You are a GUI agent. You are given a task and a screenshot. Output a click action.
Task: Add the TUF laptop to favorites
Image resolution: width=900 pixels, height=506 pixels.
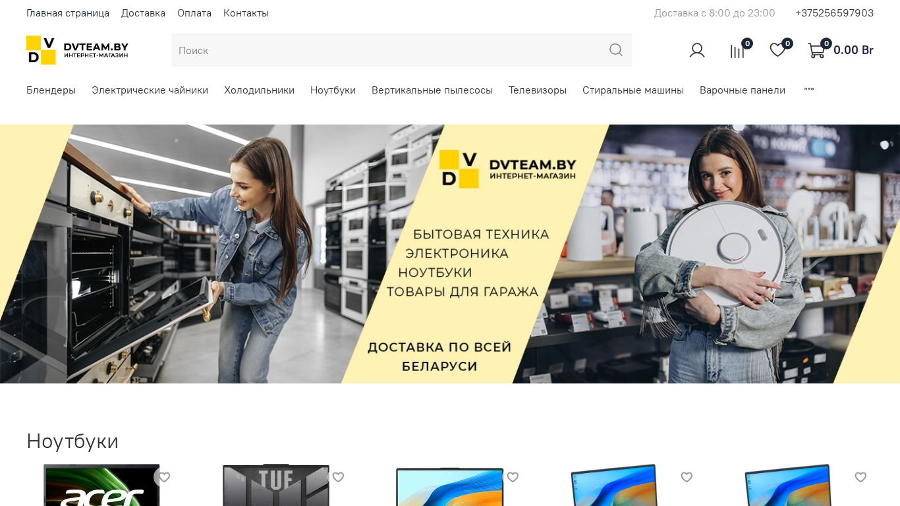pyautogui.click(x=338, y=477)
